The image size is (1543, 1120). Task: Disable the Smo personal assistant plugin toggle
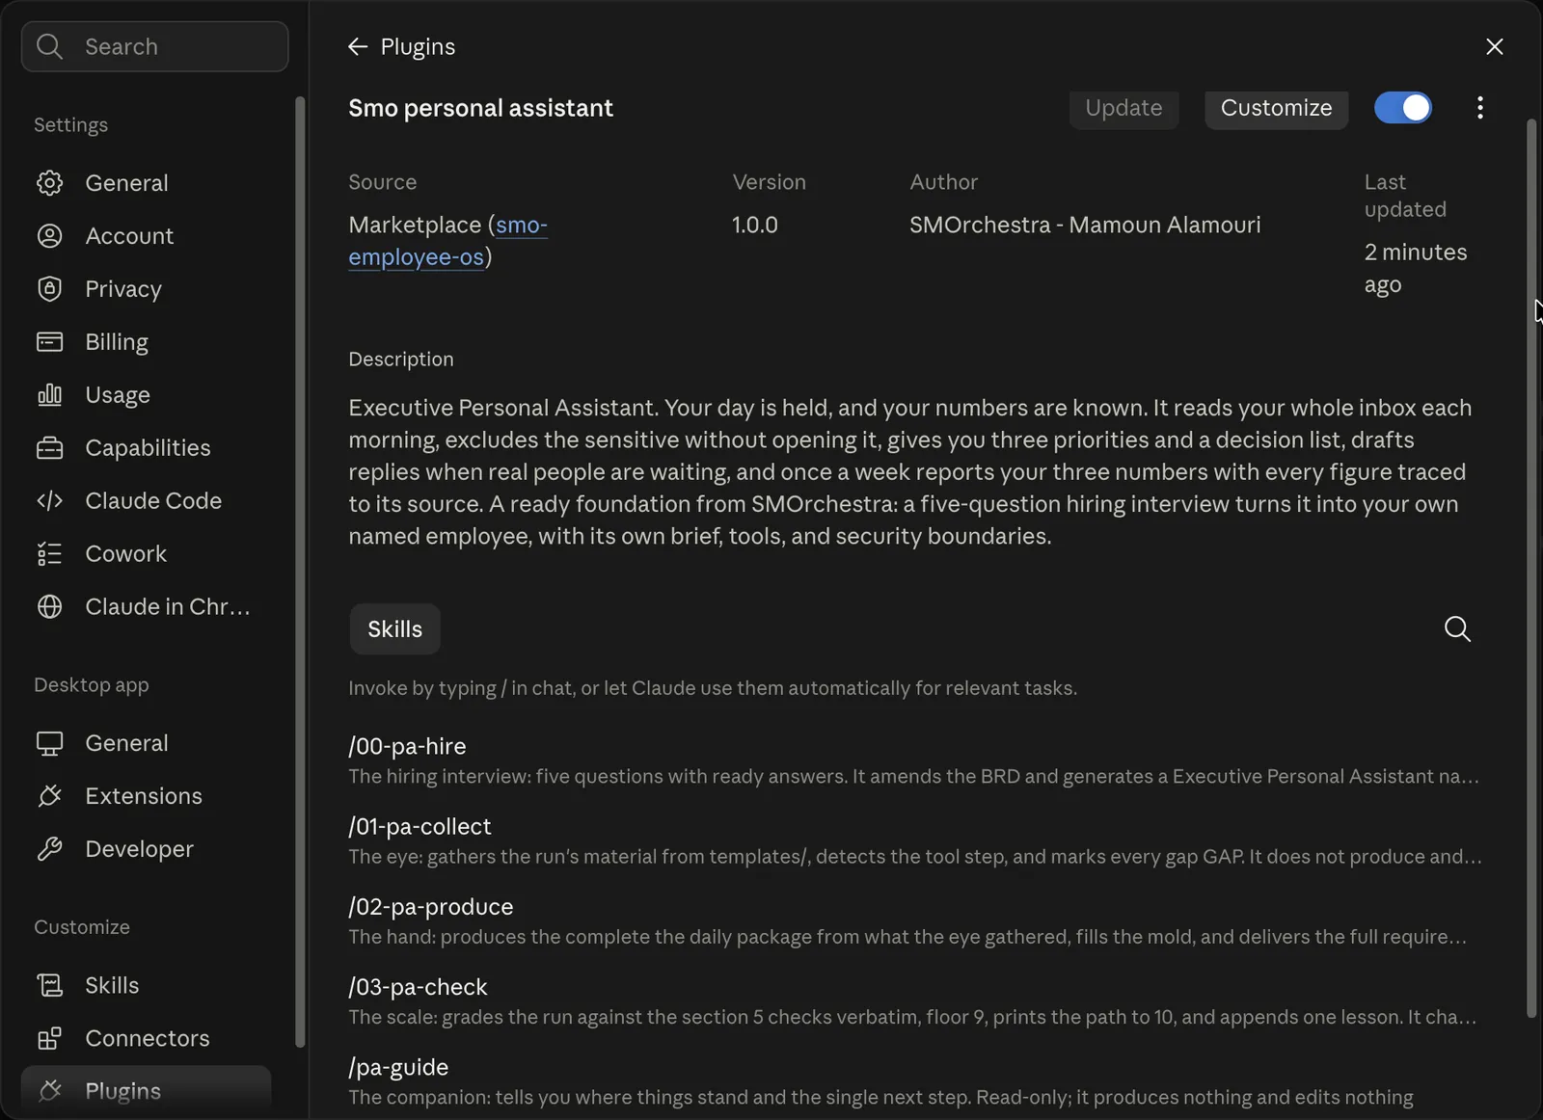[x=1403, y=108]
